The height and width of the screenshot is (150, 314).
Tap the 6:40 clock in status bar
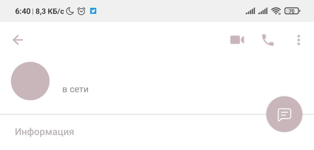coord(23,11)
